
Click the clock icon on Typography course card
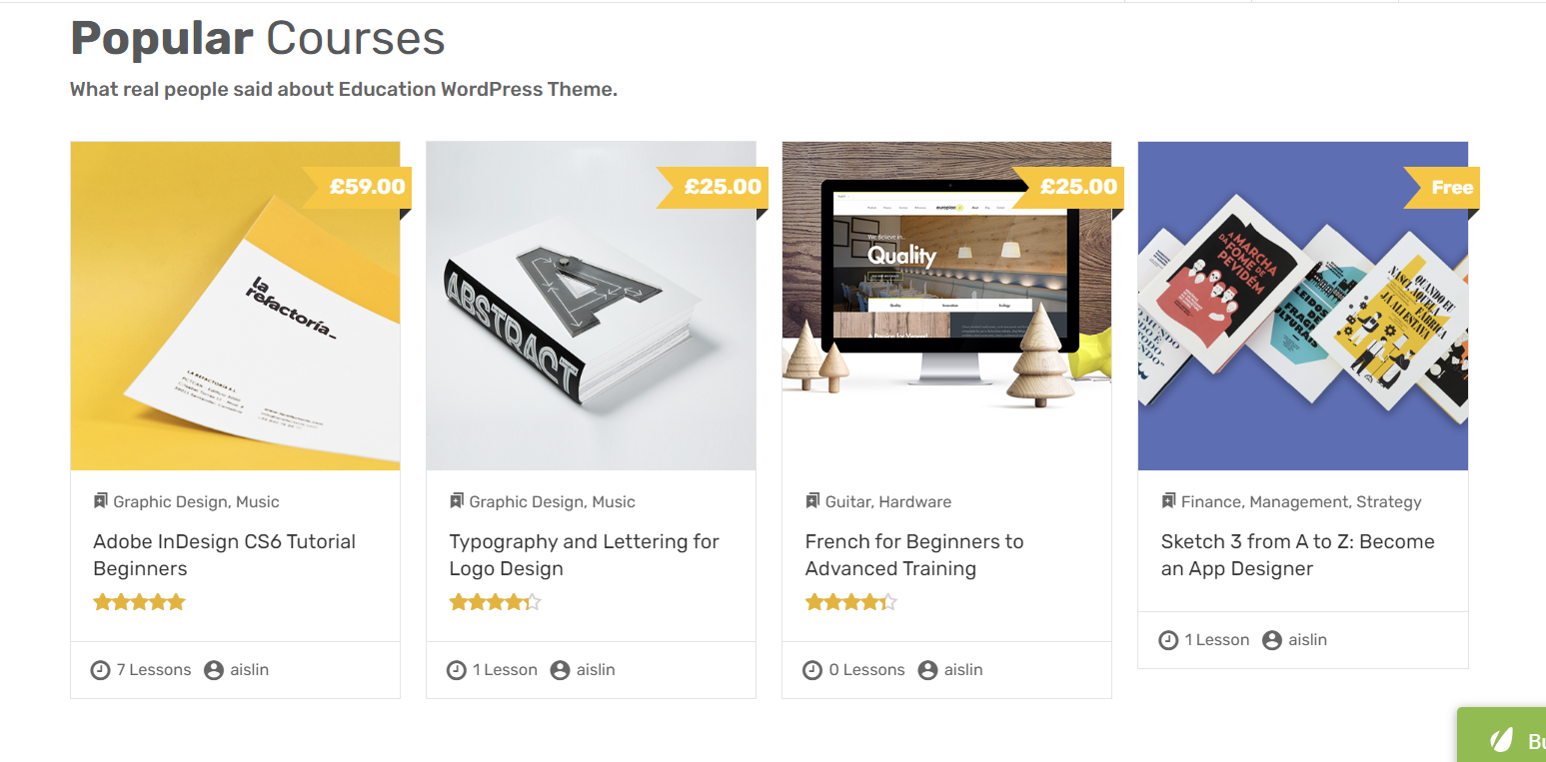457,670
